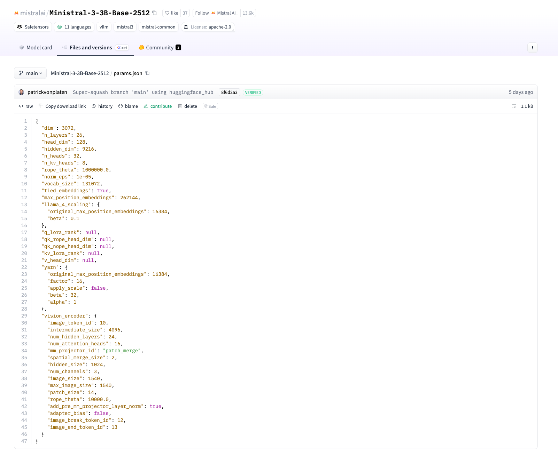Viewport: 558px width, 457px height.
Task: Open the mistralai organization link
Action: (x=33, y=13)
